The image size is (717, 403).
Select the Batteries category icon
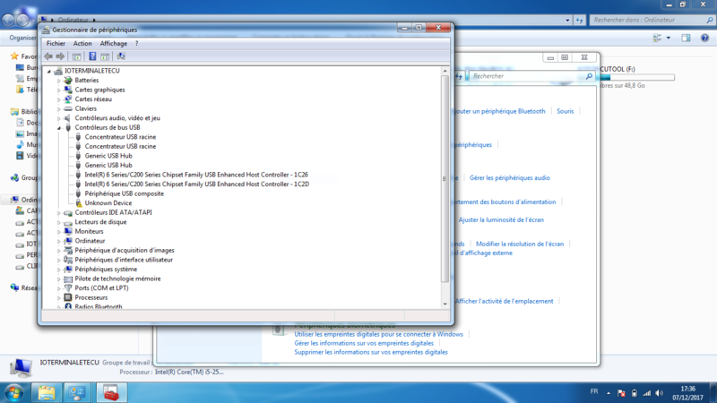(x=68, y=80)
